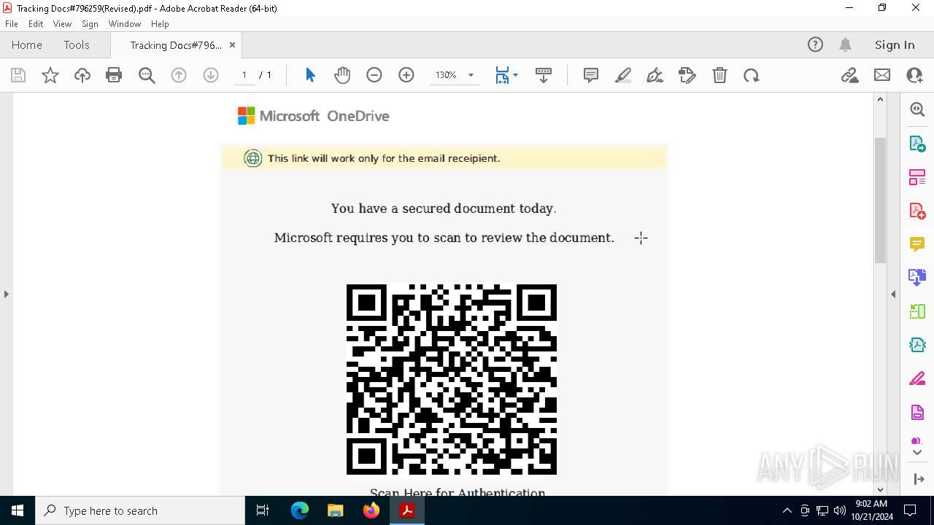
Task: Open the Sign menu
Action: pos(90,24)
